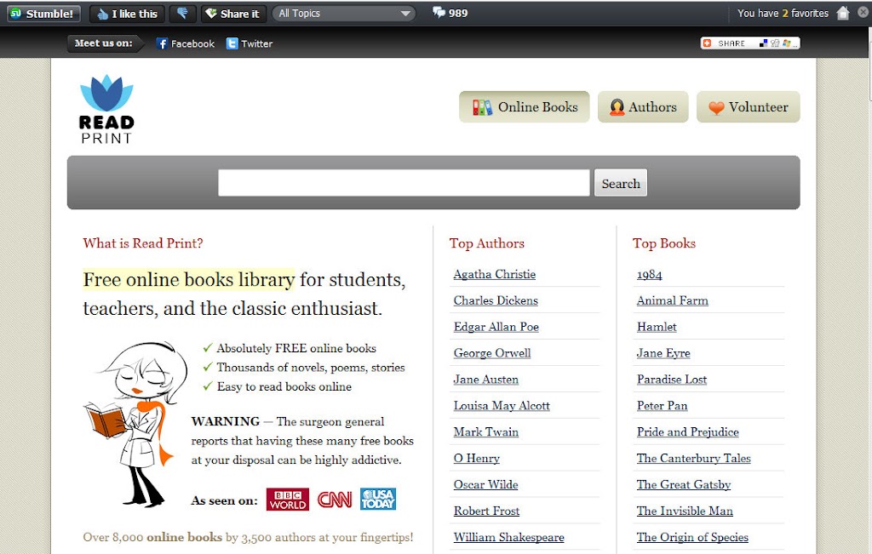
Task: Open the book Paradise Lost
Action: click(672, 380)
